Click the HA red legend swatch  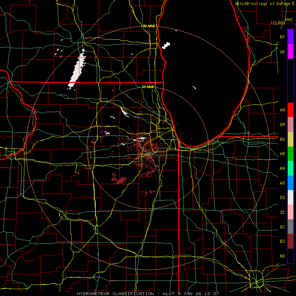point(290,110)
